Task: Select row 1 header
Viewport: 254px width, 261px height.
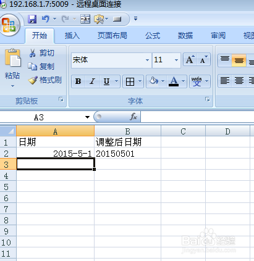Action: tap(8, 142)
